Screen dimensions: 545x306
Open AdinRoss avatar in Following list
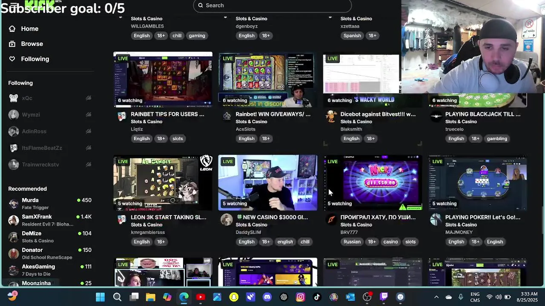pyautogui.click(x=14, y=131)
